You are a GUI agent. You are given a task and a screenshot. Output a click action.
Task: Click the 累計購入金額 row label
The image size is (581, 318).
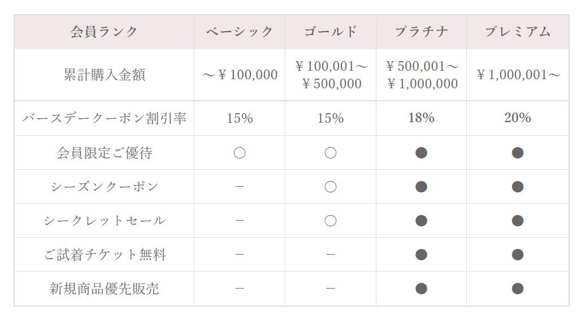click(x=104, y=75)
